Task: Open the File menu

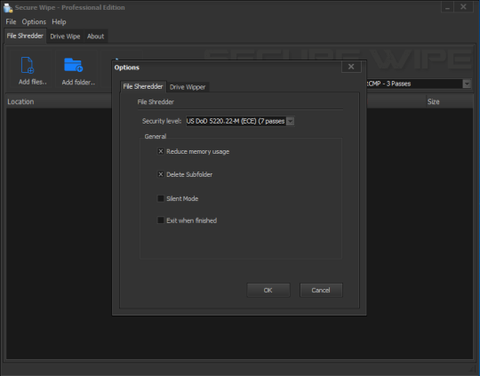Action: click(11, 21)
